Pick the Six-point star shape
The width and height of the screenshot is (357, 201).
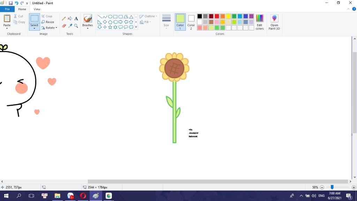(115, 27)
